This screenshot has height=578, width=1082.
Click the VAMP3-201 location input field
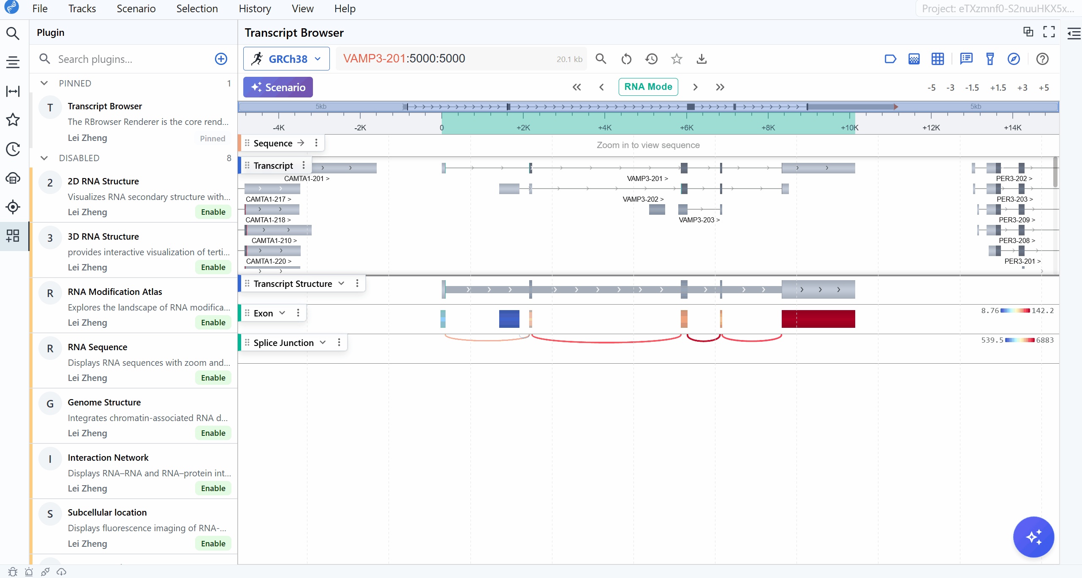pos(461,59)
